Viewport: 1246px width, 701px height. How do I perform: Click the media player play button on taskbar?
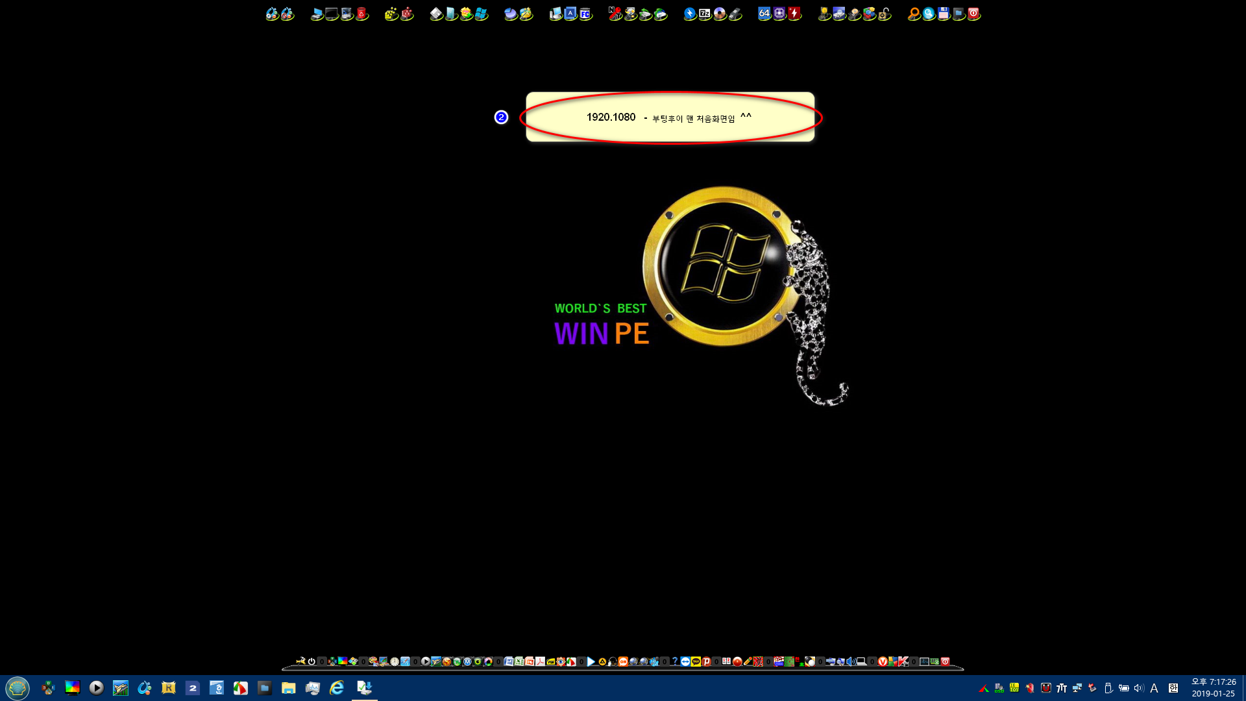pos(97,688)
